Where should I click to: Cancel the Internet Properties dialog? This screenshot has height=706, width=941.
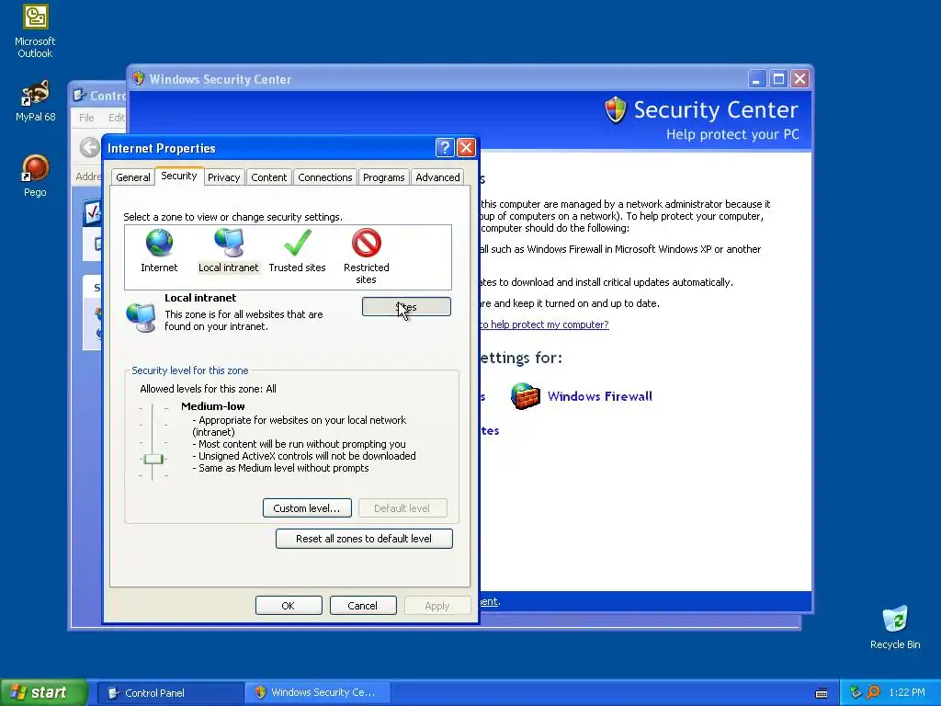click(x=362, y=606)
